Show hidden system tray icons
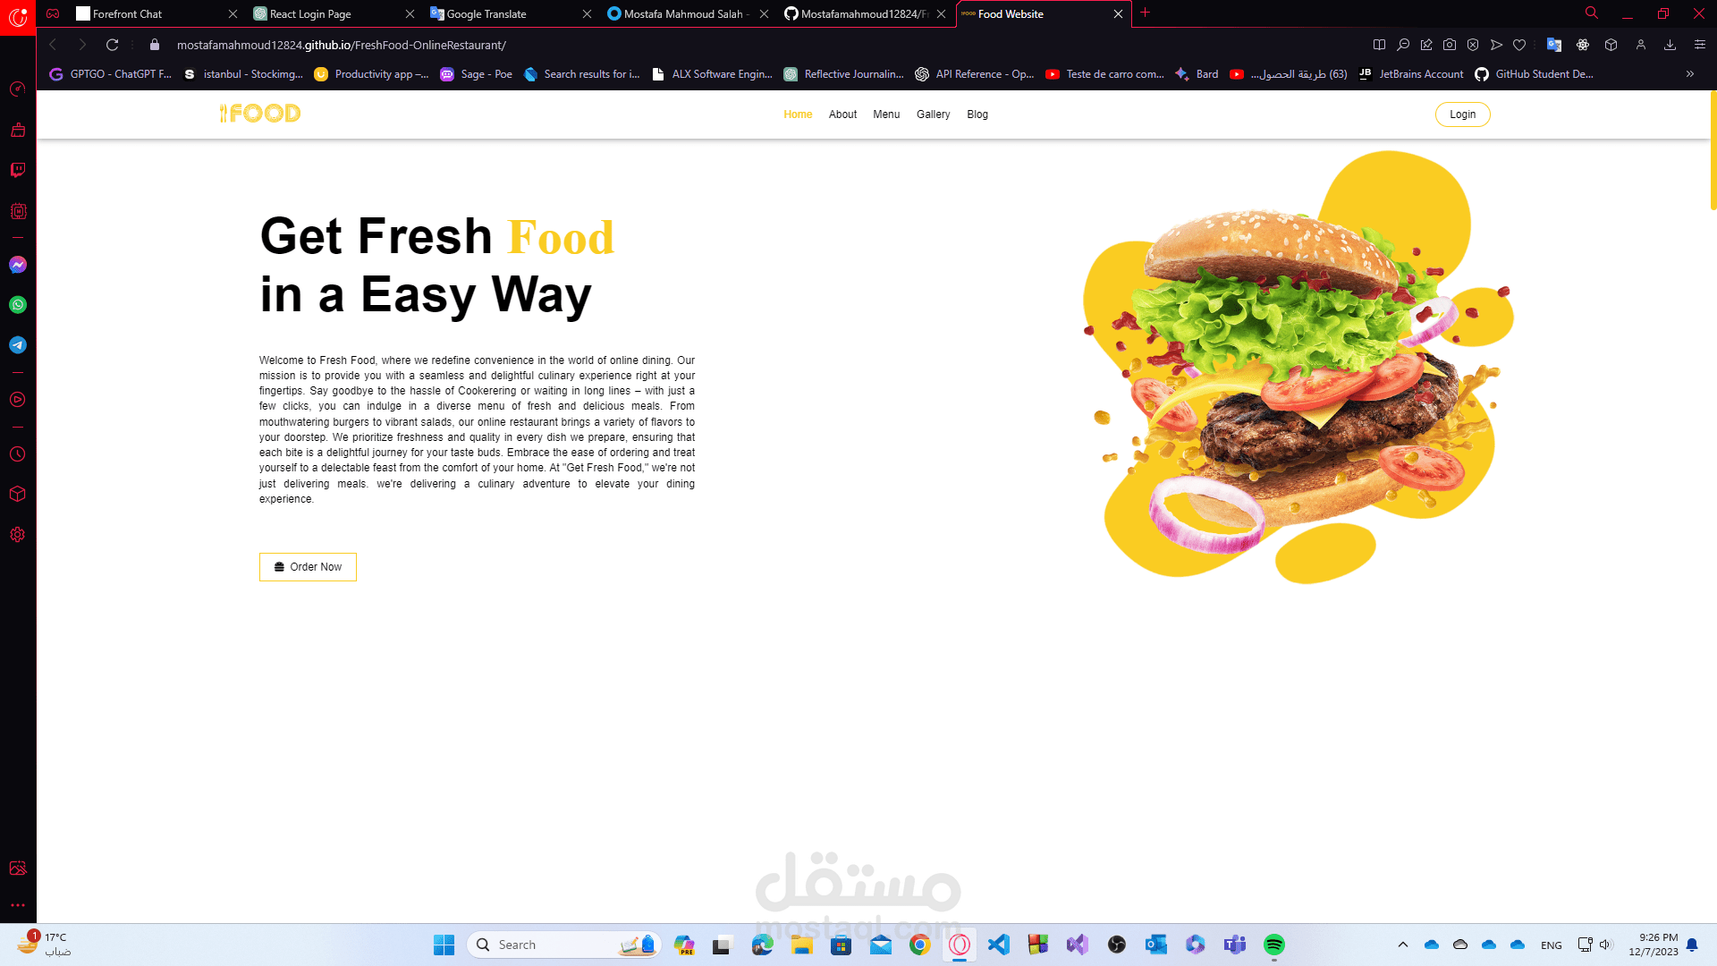Image resolution: width=1717 pixels, height=966 pixels. pyautogui.click(x=1402, y=945)
